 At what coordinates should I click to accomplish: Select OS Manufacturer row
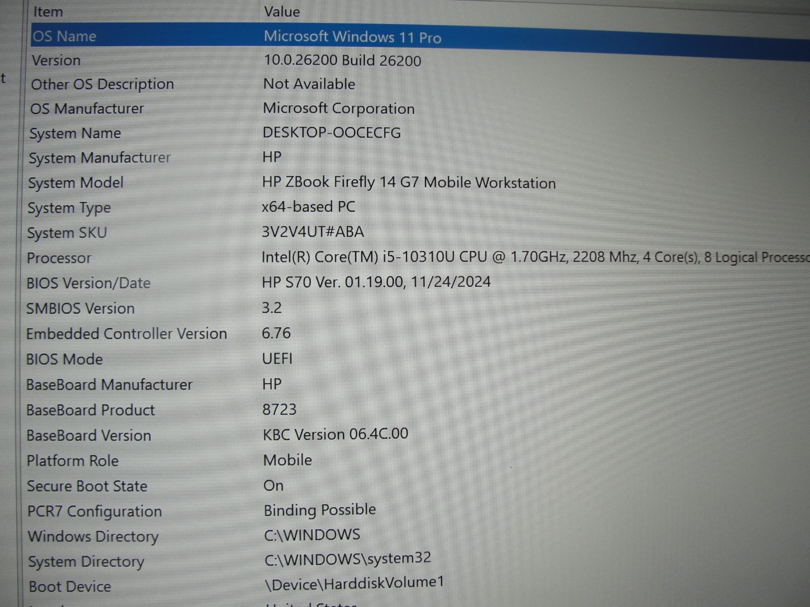(87, 108)
